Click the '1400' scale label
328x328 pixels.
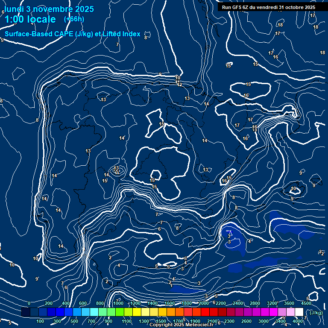[x=152, y=303]
